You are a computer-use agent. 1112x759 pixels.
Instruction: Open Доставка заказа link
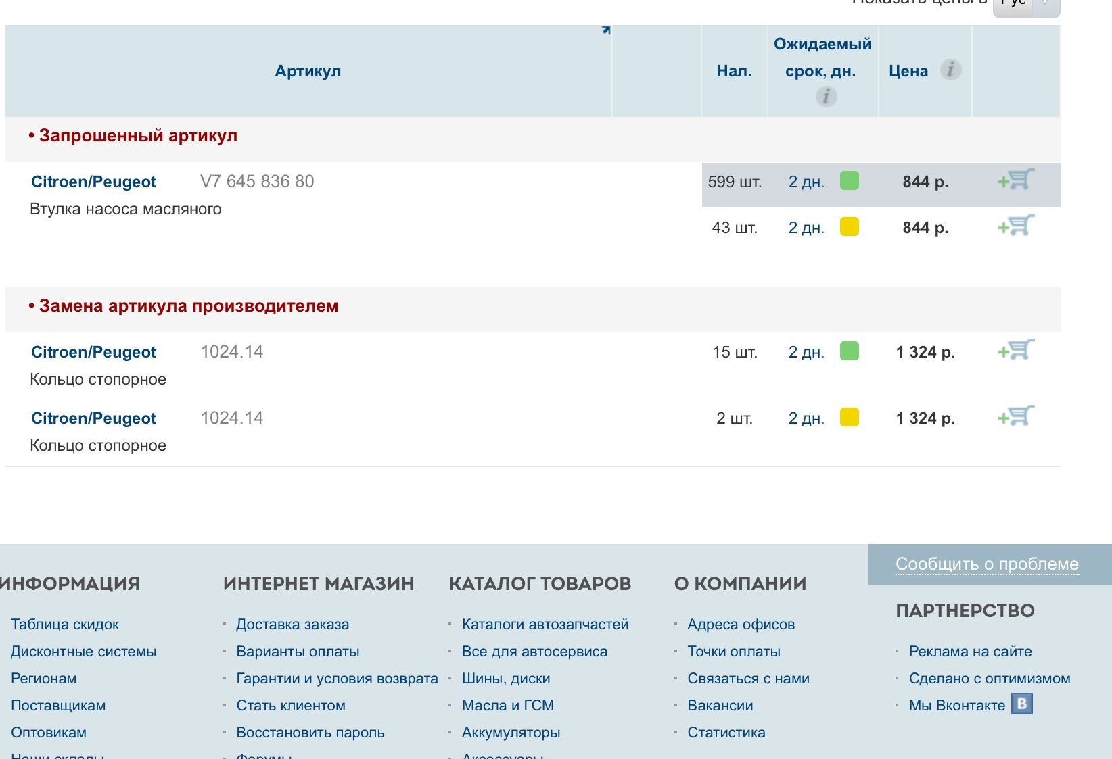[x=293, y=625]
